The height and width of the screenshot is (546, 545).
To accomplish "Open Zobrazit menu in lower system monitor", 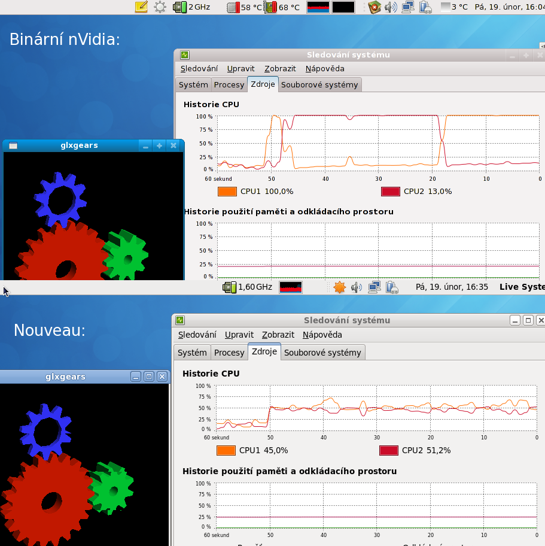I will point(278,335).
